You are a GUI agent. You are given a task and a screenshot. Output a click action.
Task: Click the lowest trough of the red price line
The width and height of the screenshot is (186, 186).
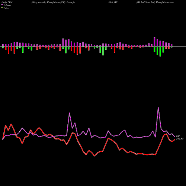pos(94,156)
